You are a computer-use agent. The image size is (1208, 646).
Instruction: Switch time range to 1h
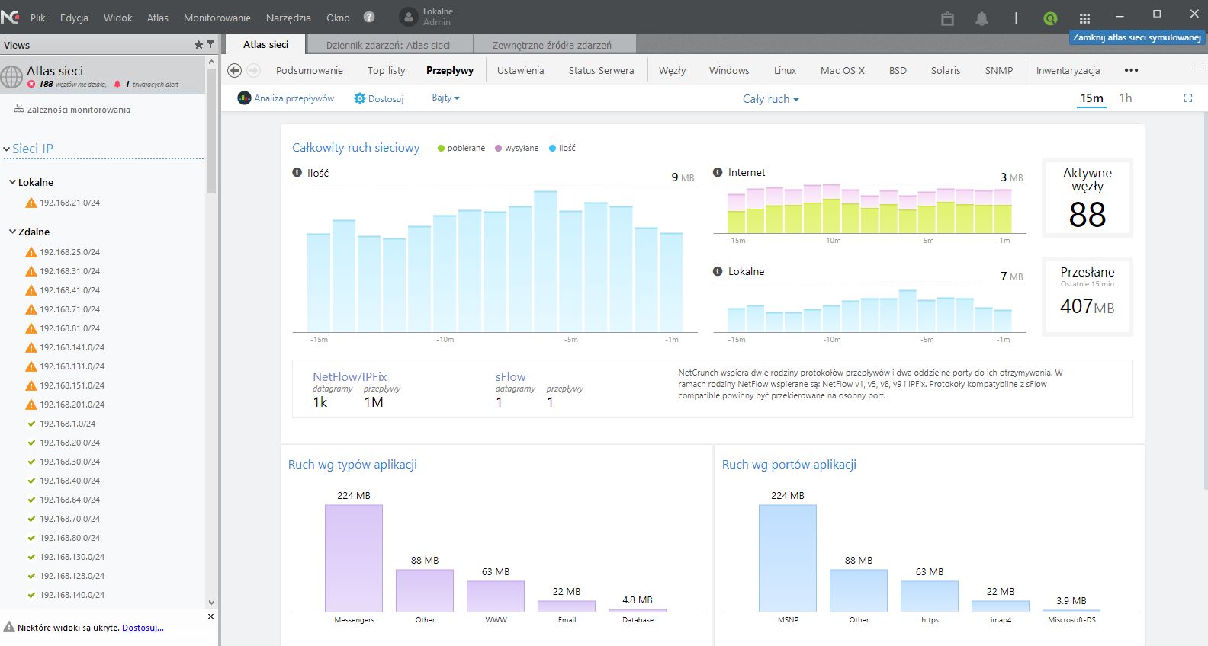coord(1125,98)
